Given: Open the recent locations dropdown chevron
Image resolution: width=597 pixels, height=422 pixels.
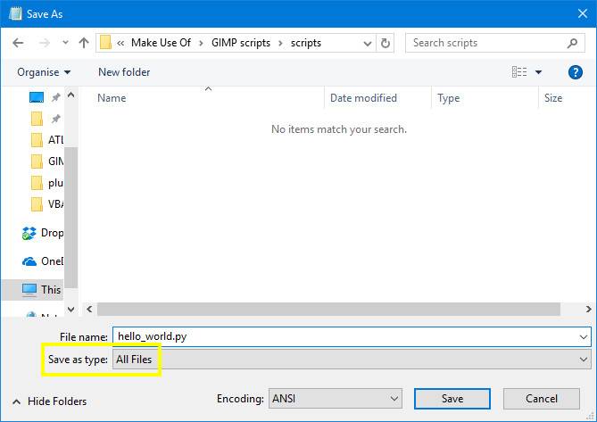Looking at the screenshot, I should [x=65, y=43].
